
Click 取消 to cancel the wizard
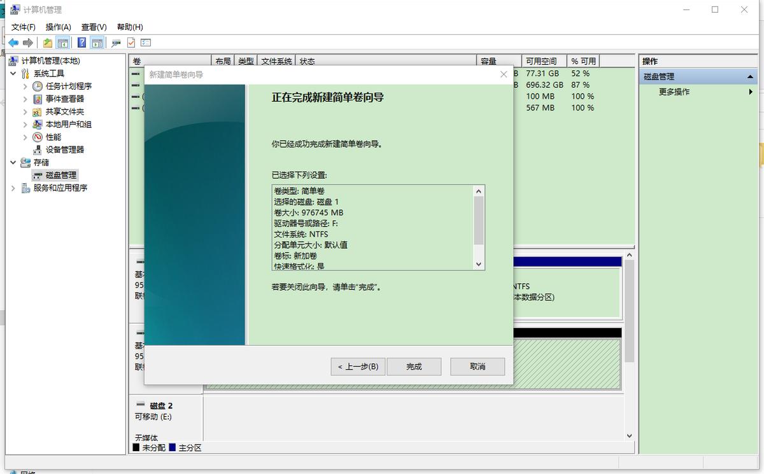(x=477, y=366)
